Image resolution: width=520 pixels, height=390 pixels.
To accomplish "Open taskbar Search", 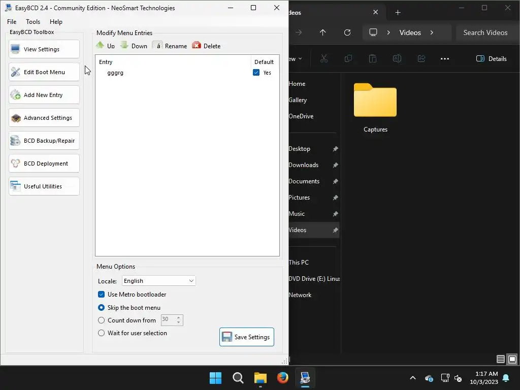I will tap(238, 378).
